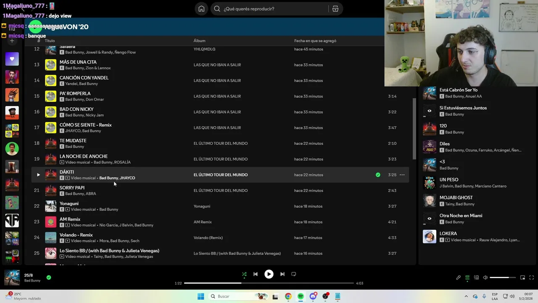Sort by the Título column header
Screen dimensions: 538x303
(50, 41)
